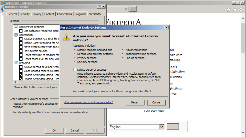Open the Tools gear icon
The width and height of the screenshot is (246, 138).
click(x=241, y=10)
